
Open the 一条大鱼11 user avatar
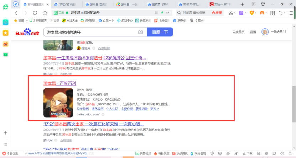coord(265,32)
